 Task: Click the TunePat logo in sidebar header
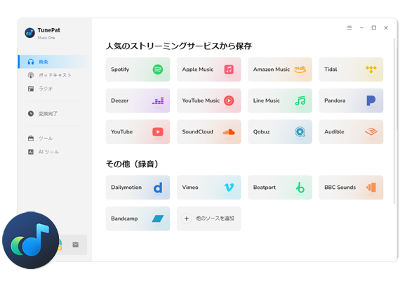tap(30, 33)
